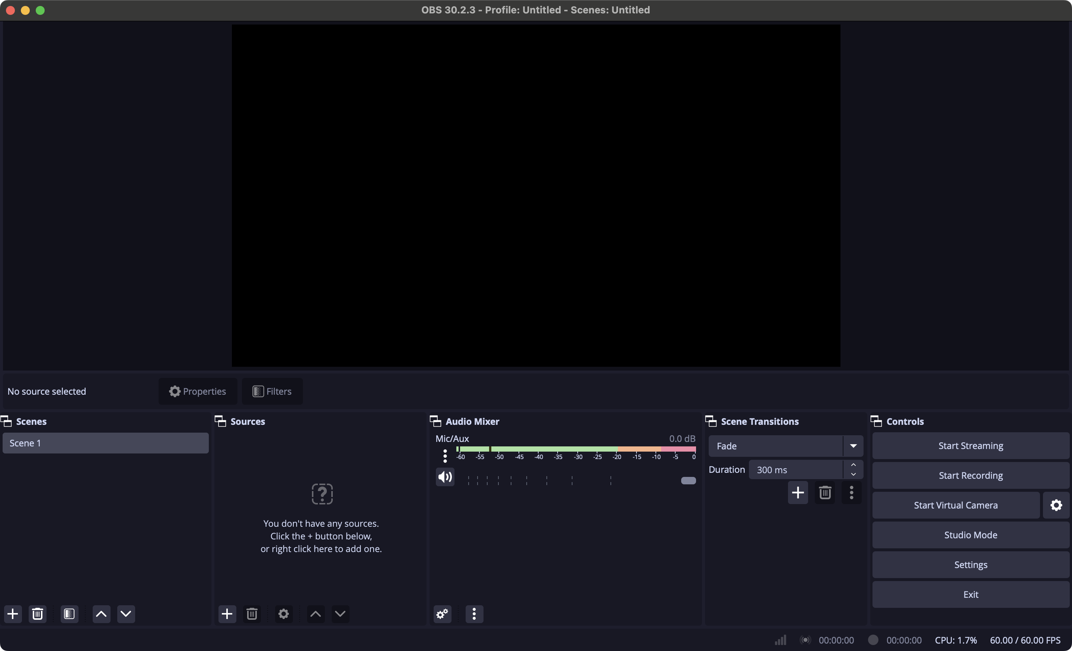This screenshot has width=1072, height=651.
Task: Add a new source with plus icon
Action: pos(227,613)
